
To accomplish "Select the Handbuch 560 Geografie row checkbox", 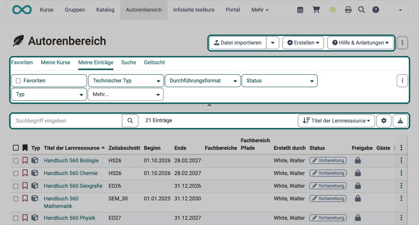I will point(16,186).
